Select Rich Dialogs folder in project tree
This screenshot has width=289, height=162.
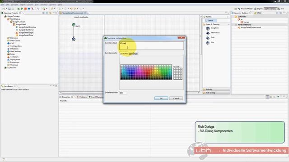click(x=15, y=19)
